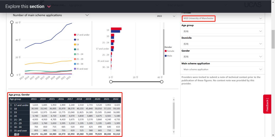Click left handle of bar chart range slider
Viewport: 275px width, 137px height.
(111, 82)
